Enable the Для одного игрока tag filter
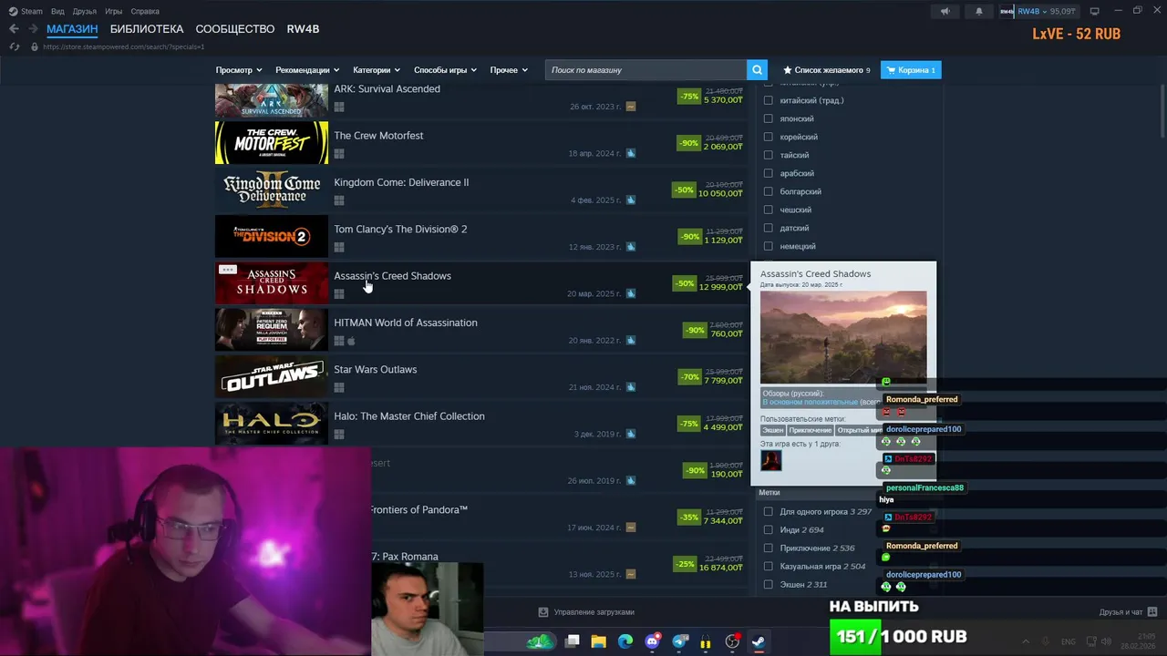The width and height of the screenshot is (1167, 656). coord(769,512)
